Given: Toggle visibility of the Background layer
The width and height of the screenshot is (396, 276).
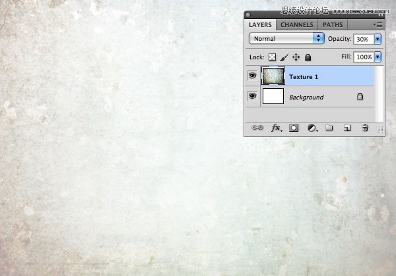Looking at the screenshot, I should (x=252, y=97).
